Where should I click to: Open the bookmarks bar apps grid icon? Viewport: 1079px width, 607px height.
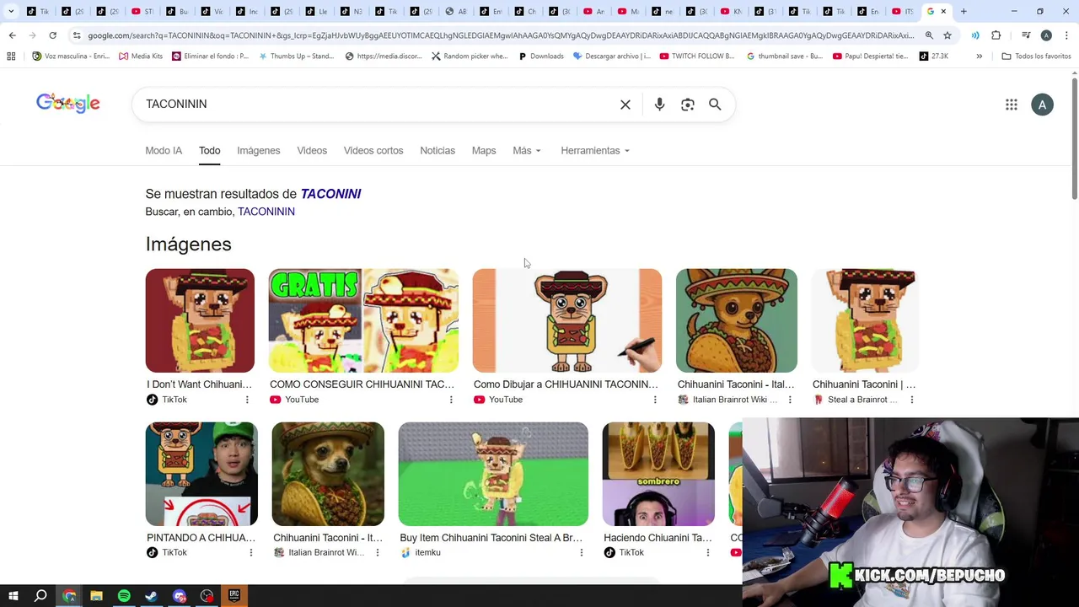(x=11, y=56)
